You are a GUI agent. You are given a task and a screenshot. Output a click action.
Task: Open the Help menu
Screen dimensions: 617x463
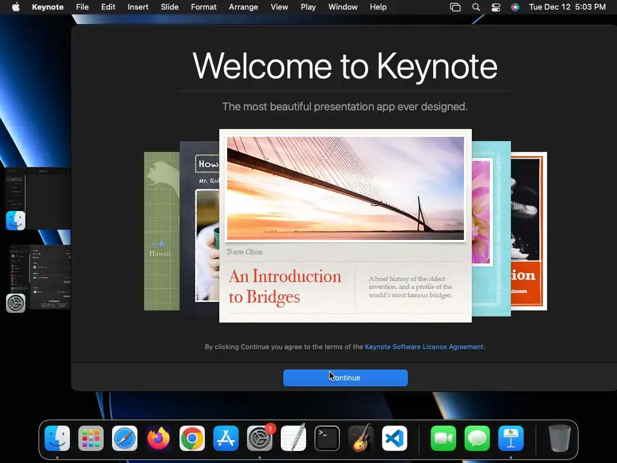point(378,7)
